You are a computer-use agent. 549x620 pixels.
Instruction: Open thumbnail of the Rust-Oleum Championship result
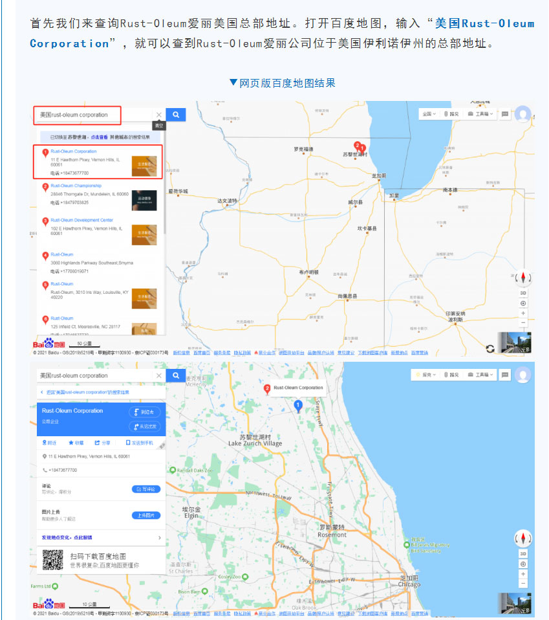point(144,201)
